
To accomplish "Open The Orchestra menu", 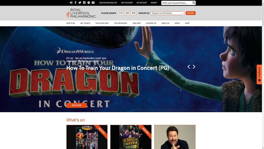I will (x=121, y=23).
